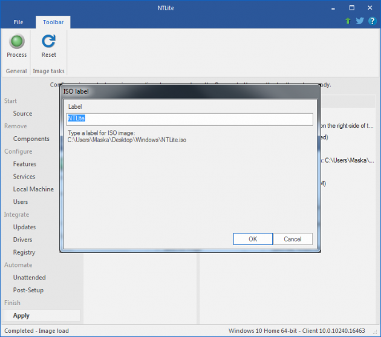This screenshot has height=337, width=381.
Task: Open the File menu tab
Action: [x=18, y=22]
